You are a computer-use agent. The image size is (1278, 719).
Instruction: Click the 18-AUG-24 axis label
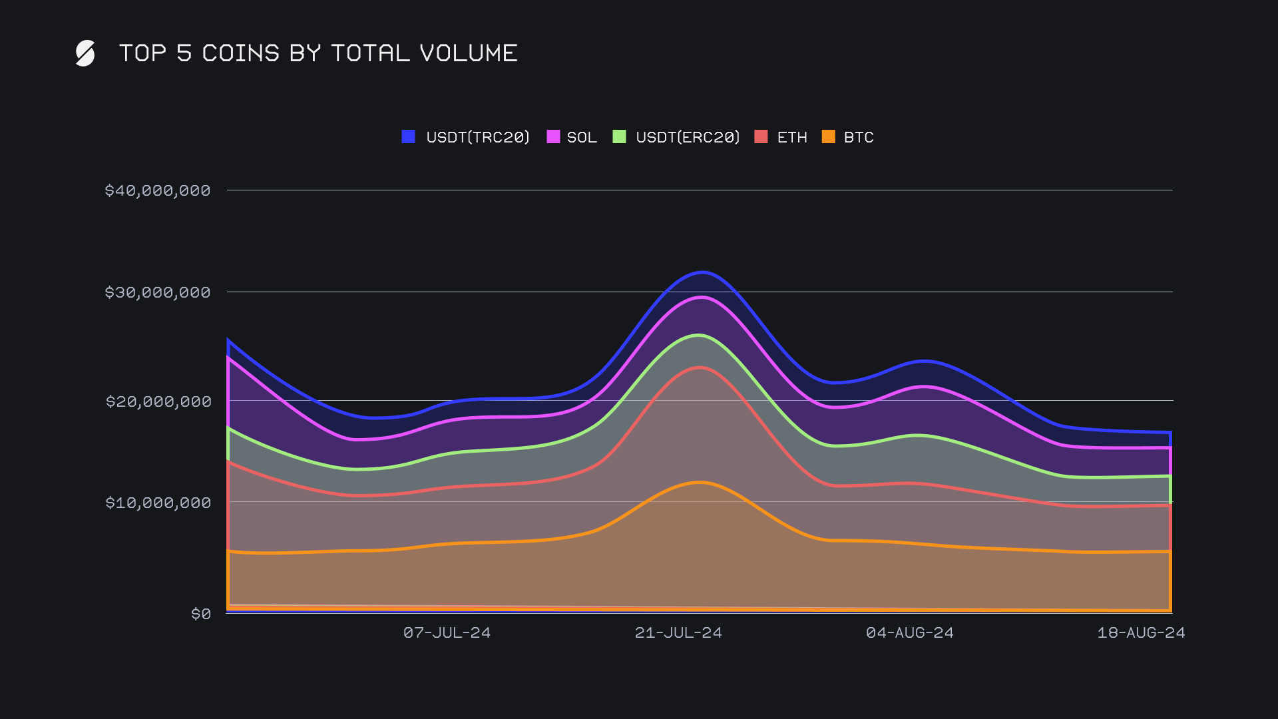coord(1141,632)
